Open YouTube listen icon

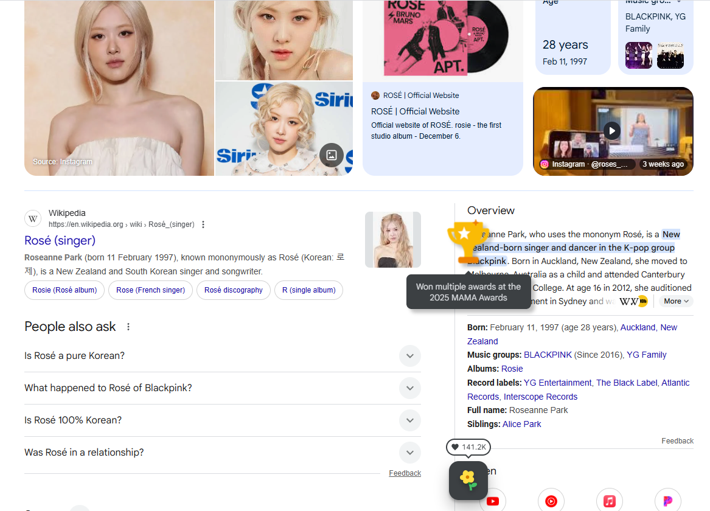(493, 501)
